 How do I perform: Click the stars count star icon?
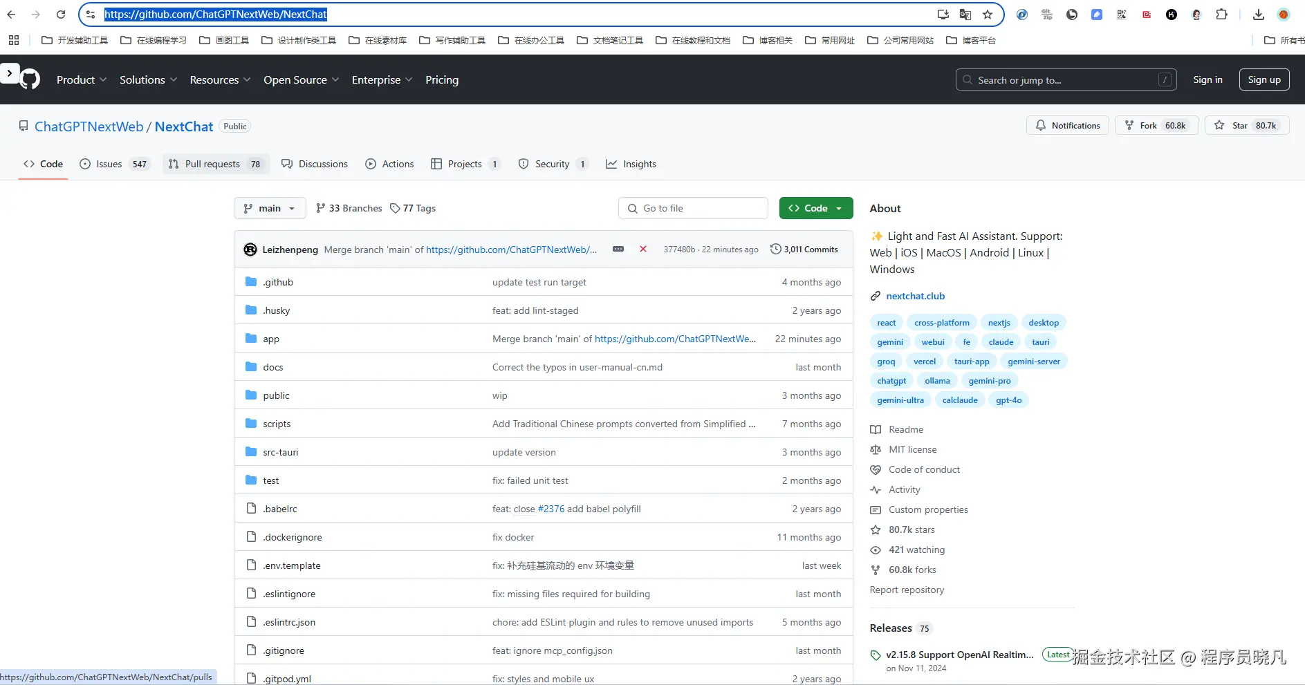tap(876, 529)
